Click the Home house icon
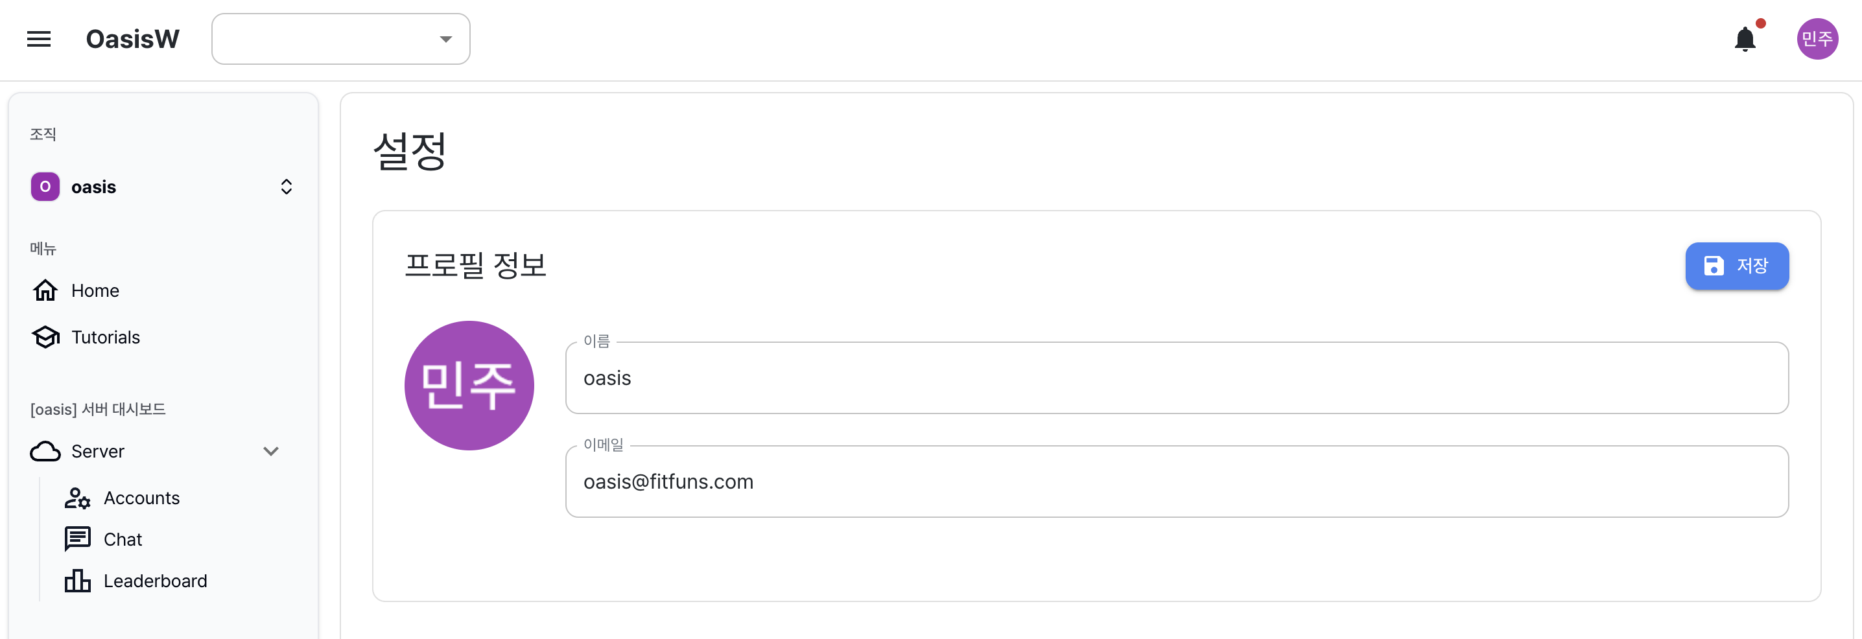Screen dimensions: 1862x639 click(45, 290)
